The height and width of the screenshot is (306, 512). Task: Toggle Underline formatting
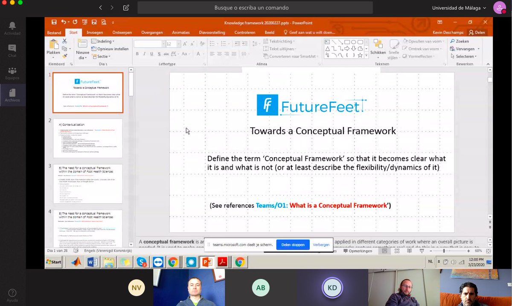click(x=151, y=54)
